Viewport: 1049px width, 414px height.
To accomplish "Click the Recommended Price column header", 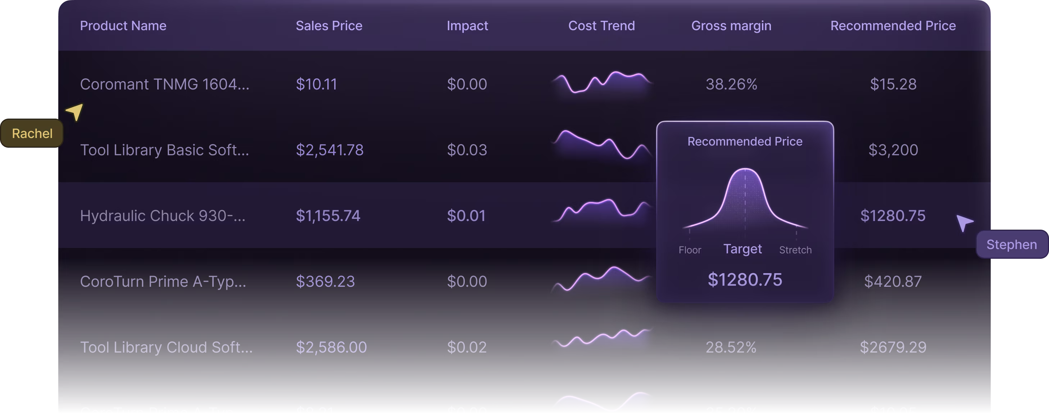I will tap(893, 26).
